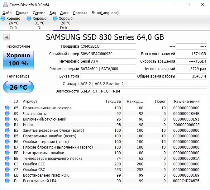Click status orb of row 09 Часы работы
The height and width of the screenshot is (190, 210).
[7, 114]
